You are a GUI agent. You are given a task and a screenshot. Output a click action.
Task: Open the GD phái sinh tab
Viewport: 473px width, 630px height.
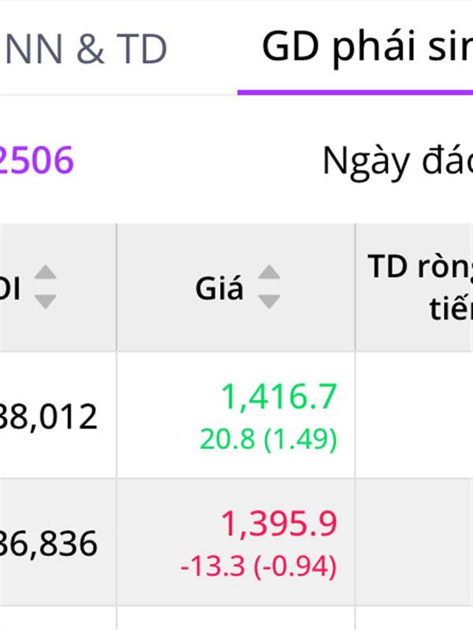click(x=367, y=47)
